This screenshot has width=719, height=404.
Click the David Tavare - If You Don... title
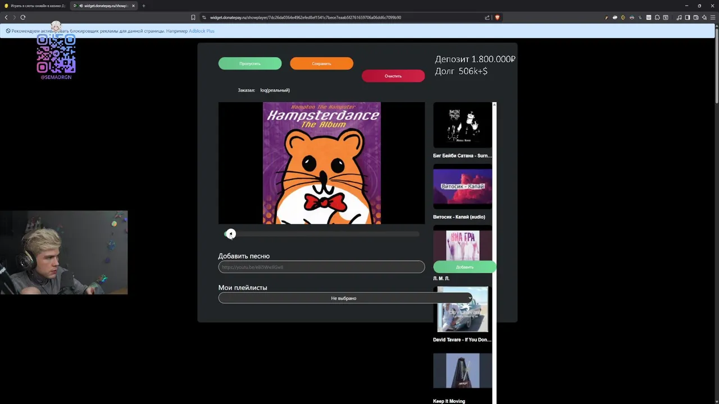click(462, 340)
